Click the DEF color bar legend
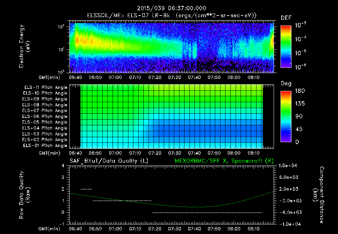The height and width of the screenshot is (234, 338). point(286,46)
